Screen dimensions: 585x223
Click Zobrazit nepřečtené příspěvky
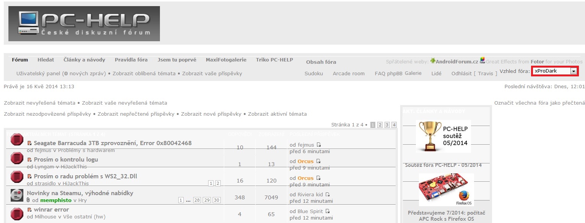(136, 114)
